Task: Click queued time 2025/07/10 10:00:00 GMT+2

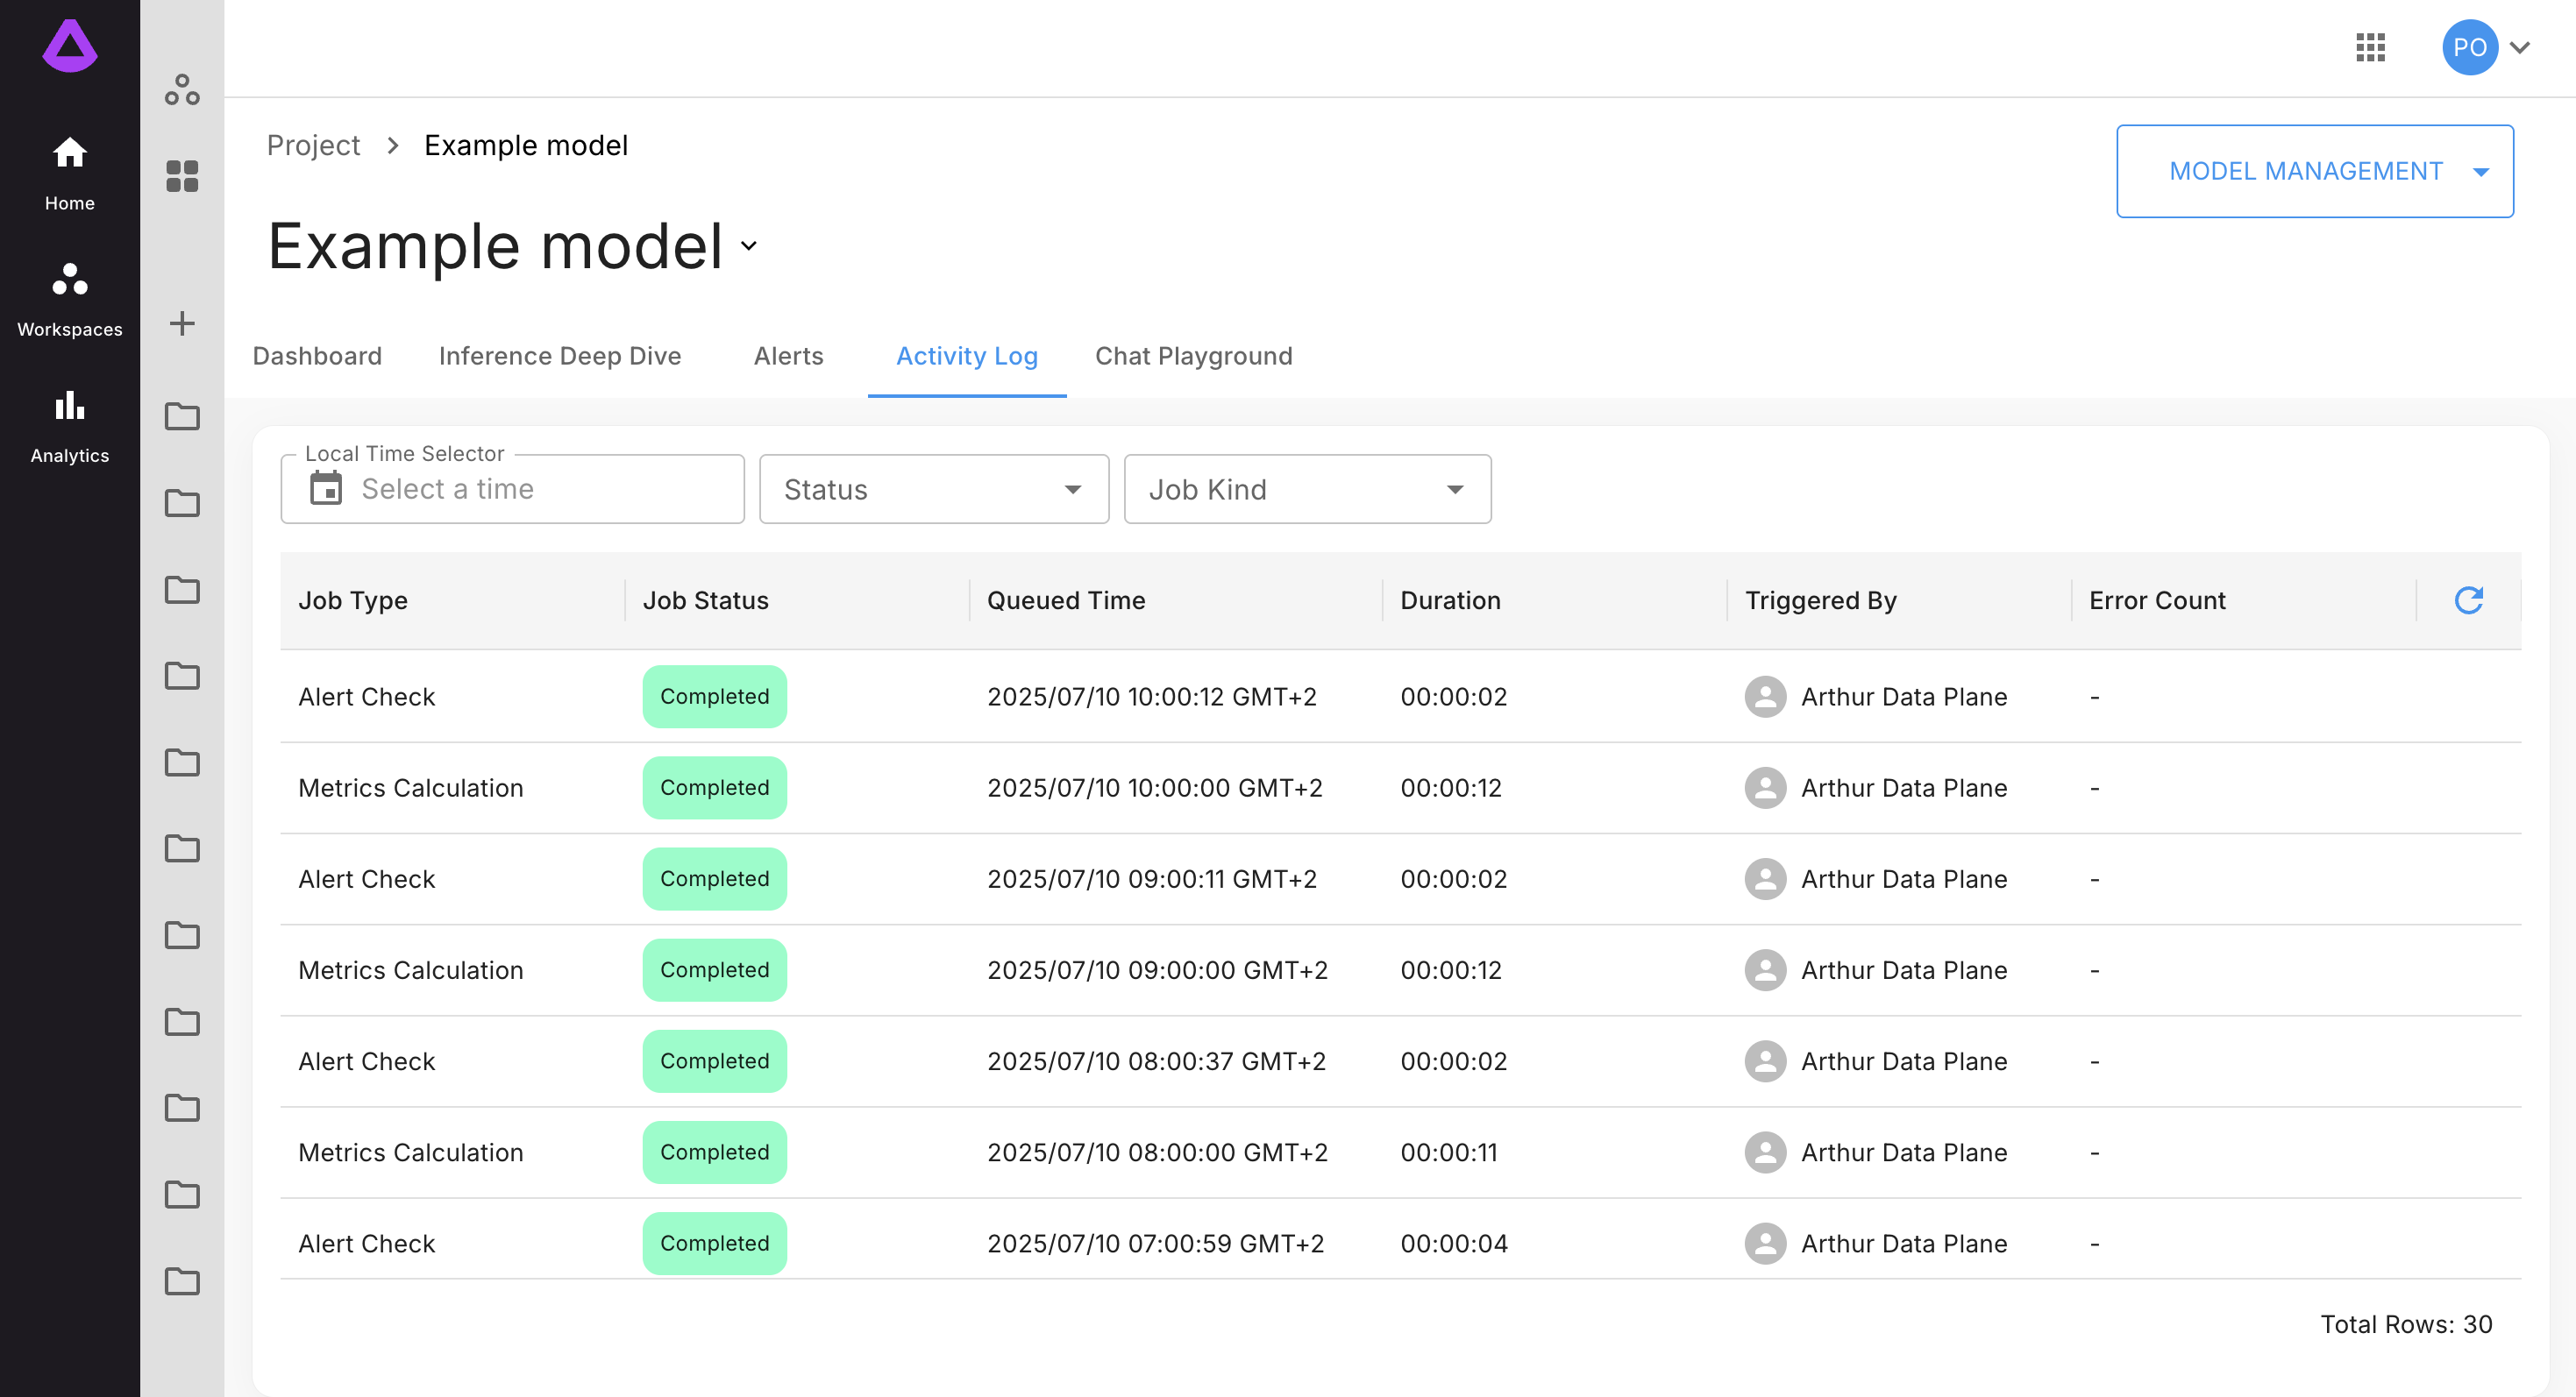Action: point(1155,787)
